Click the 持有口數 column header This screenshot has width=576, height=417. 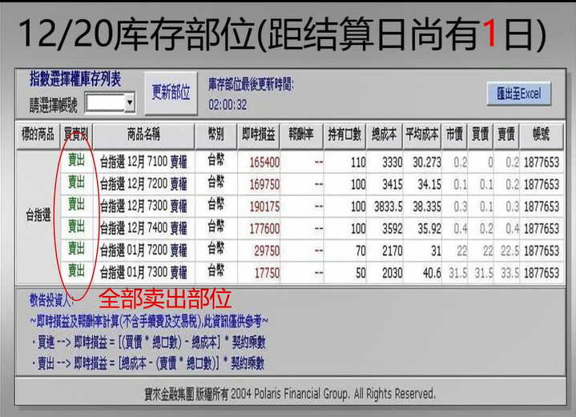344,135
